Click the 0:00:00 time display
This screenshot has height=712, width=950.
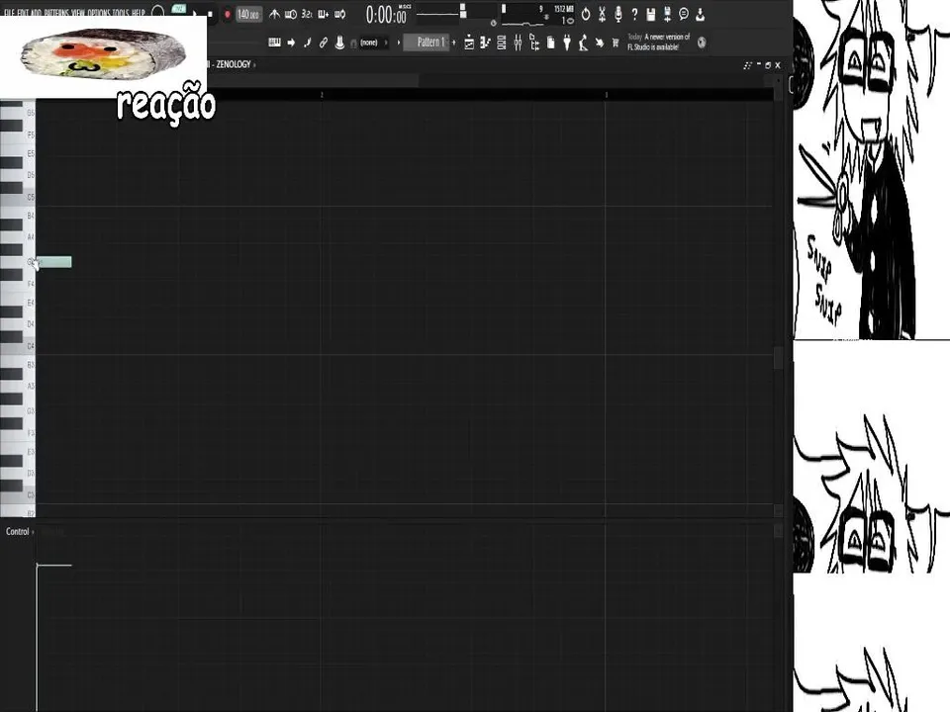(387, 15)
